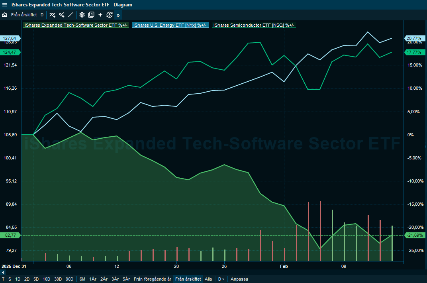Click the crosshair plus icon

click(100, 15)
